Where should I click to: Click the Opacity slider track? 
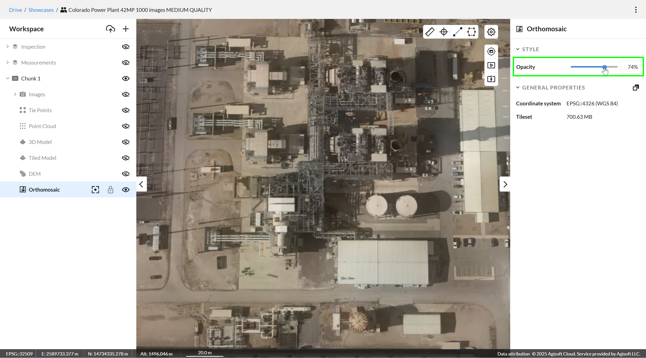point(586,67)
